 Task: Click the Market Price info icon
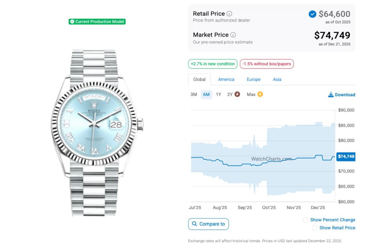(x=233, y=35)
